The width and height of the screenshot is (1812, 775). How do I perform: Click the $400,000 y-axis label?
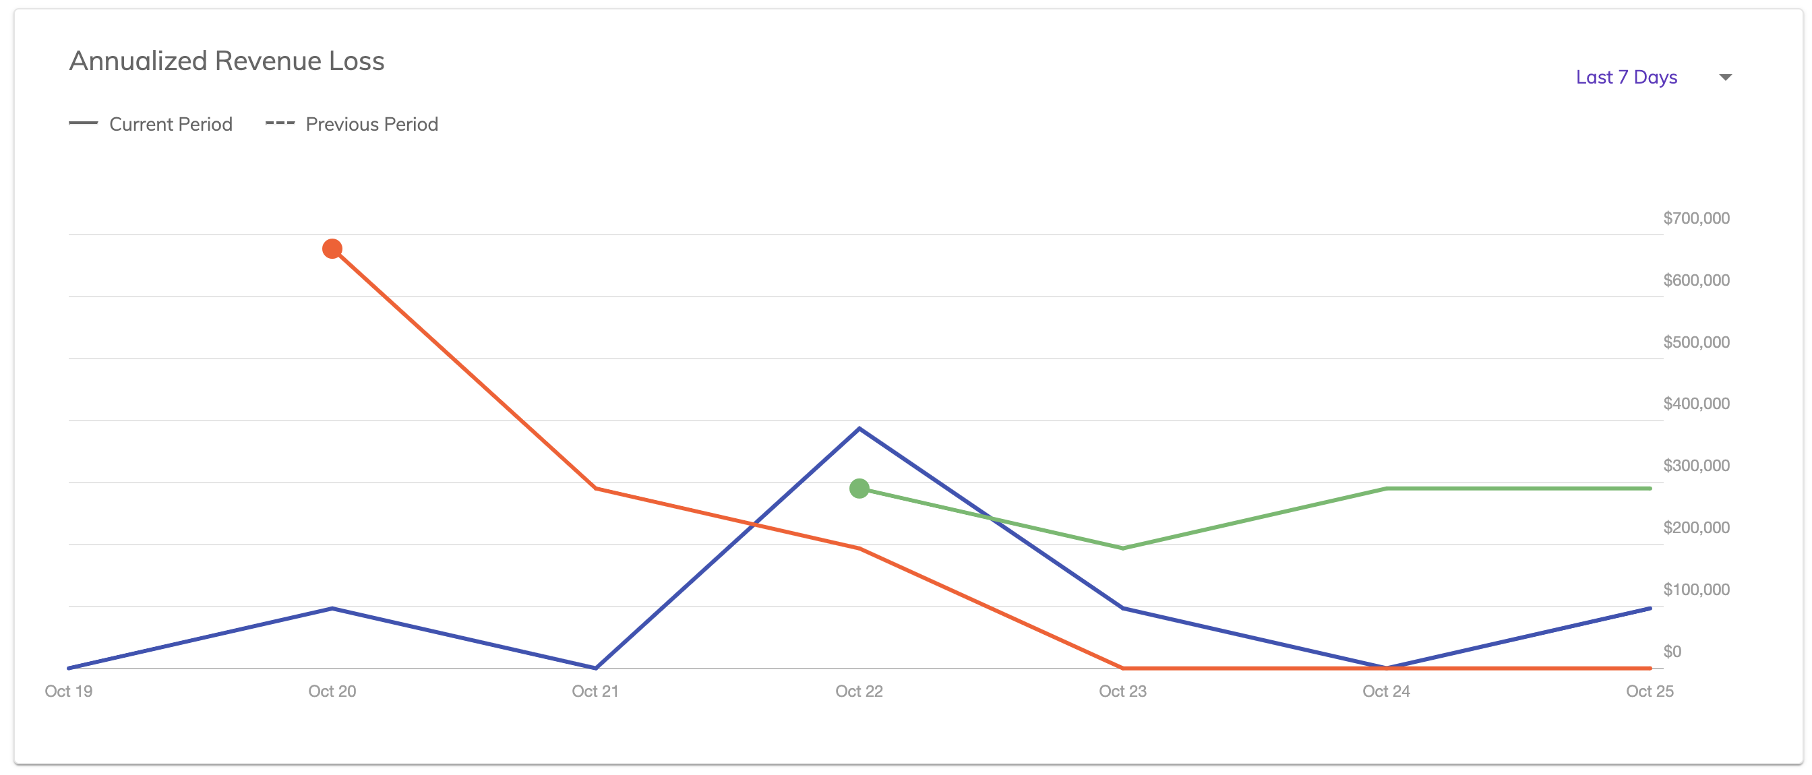[x=1695, y=404]
